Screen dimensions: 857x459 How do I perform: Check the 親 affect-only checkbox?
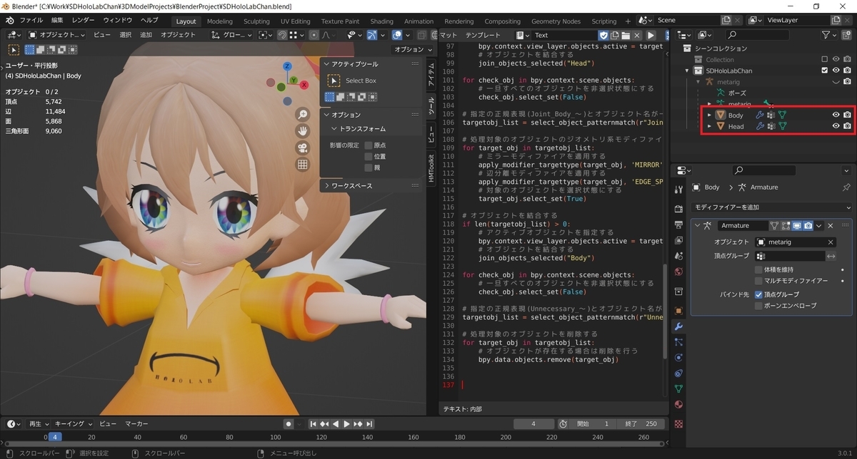point(369,167)
